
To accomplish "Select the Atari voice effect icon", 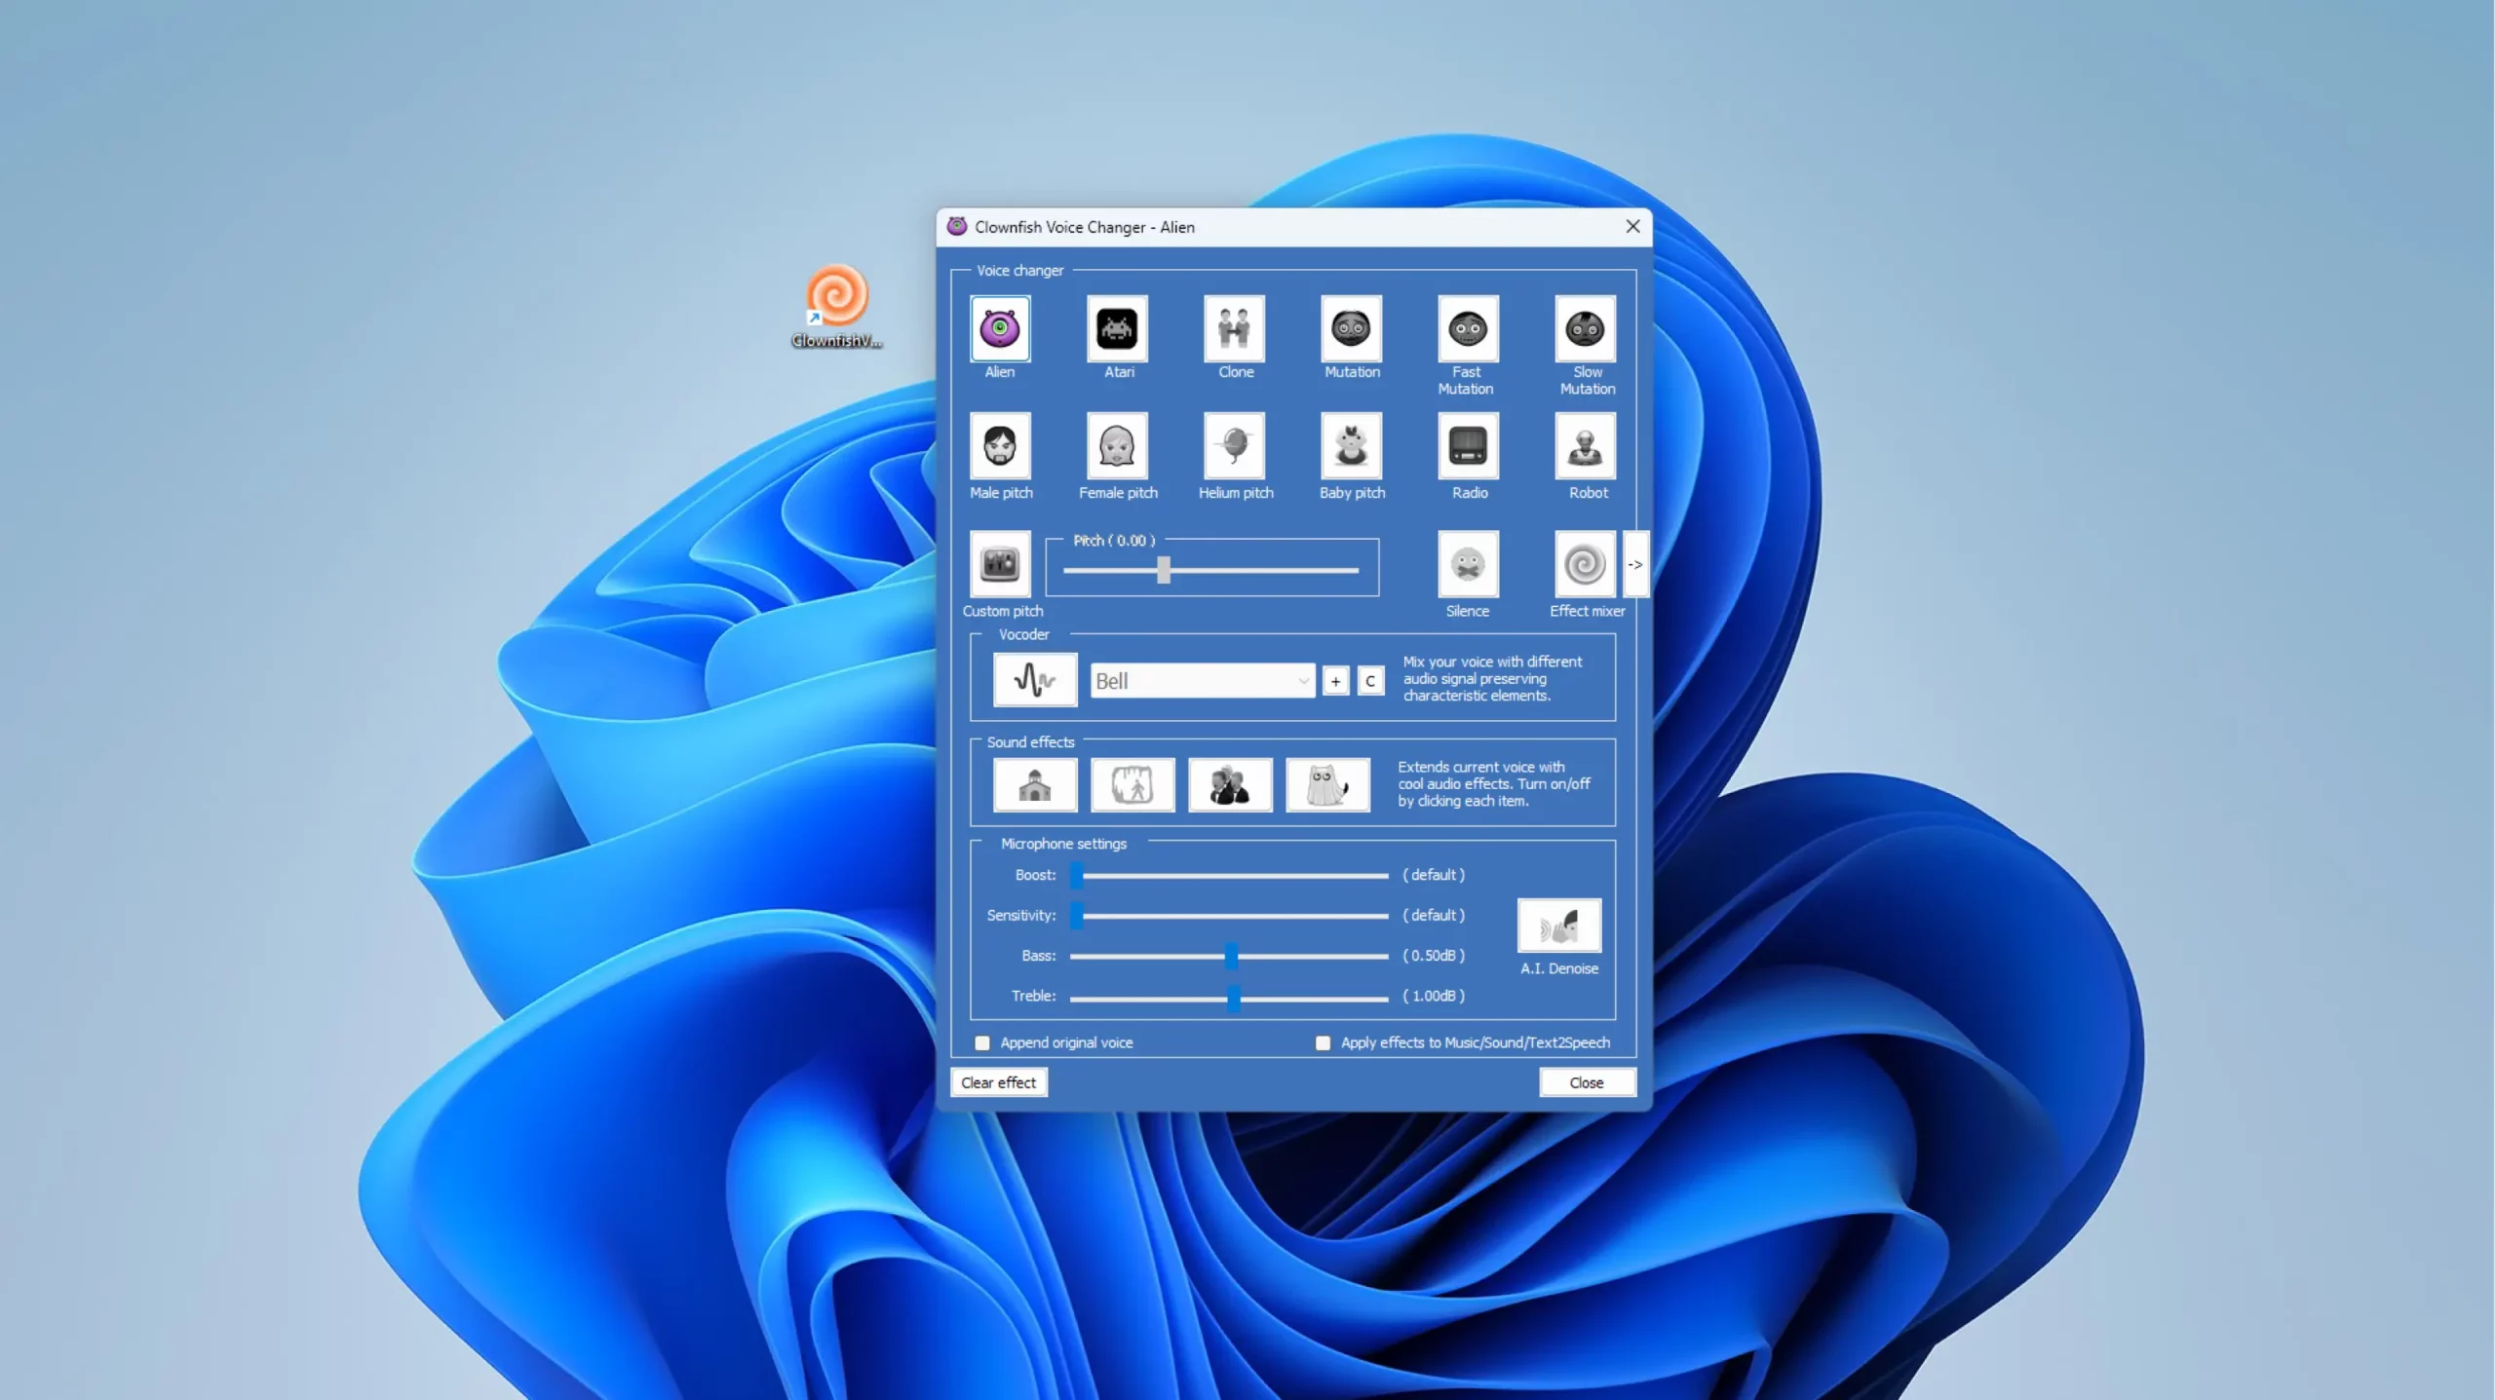I will [x=1117, y=329].
